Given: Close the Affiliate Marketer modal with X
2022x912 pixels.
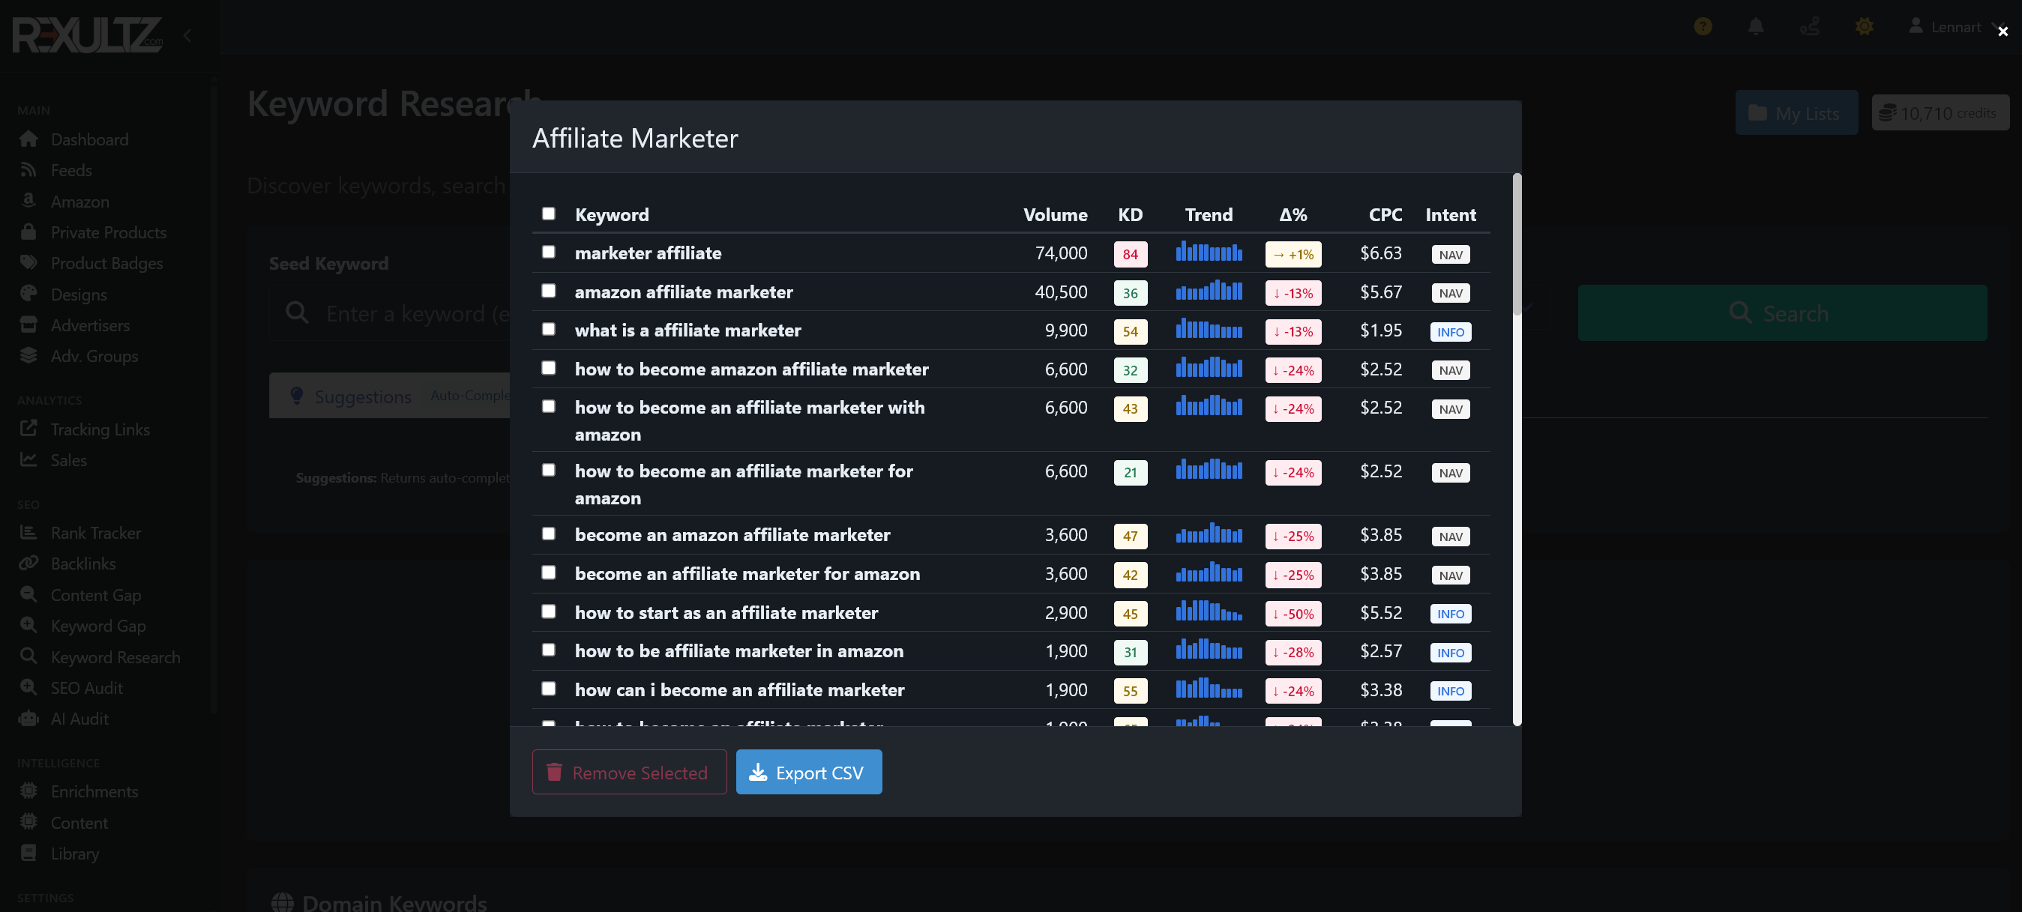Looking at the screenshot, I should coord(2003,31).
